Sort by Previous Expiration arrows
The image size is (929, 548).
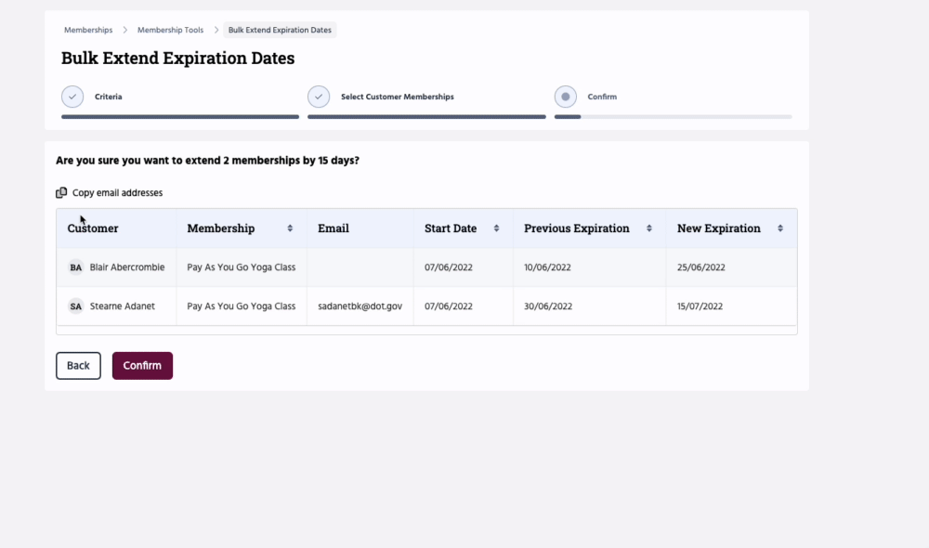649,228
